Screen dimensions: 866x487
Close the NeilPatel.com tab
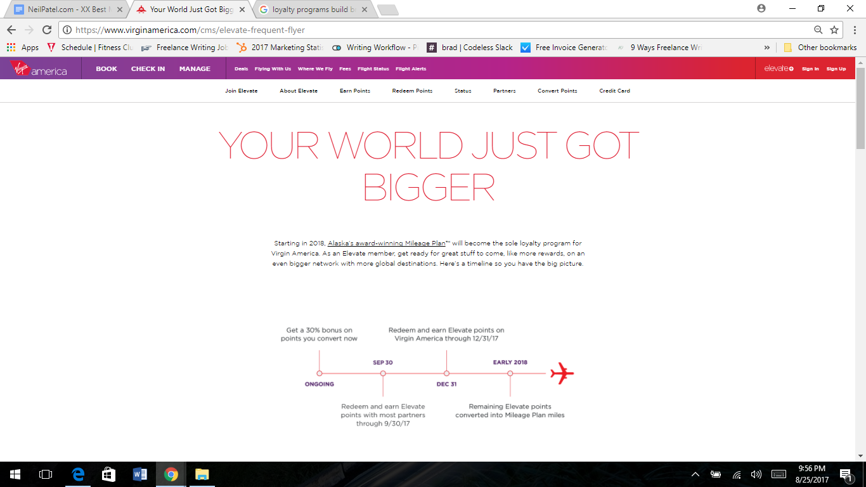coord(120,10)
